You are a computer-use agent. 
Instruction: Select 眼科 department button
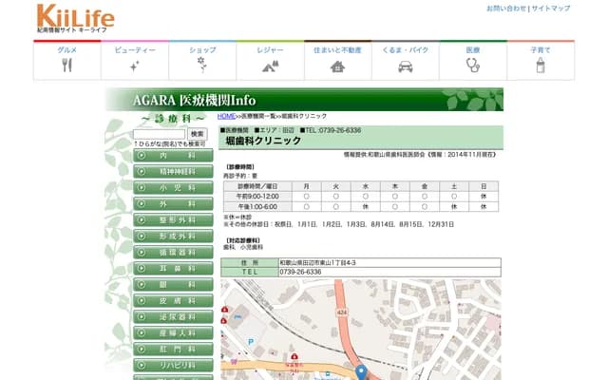173,285
